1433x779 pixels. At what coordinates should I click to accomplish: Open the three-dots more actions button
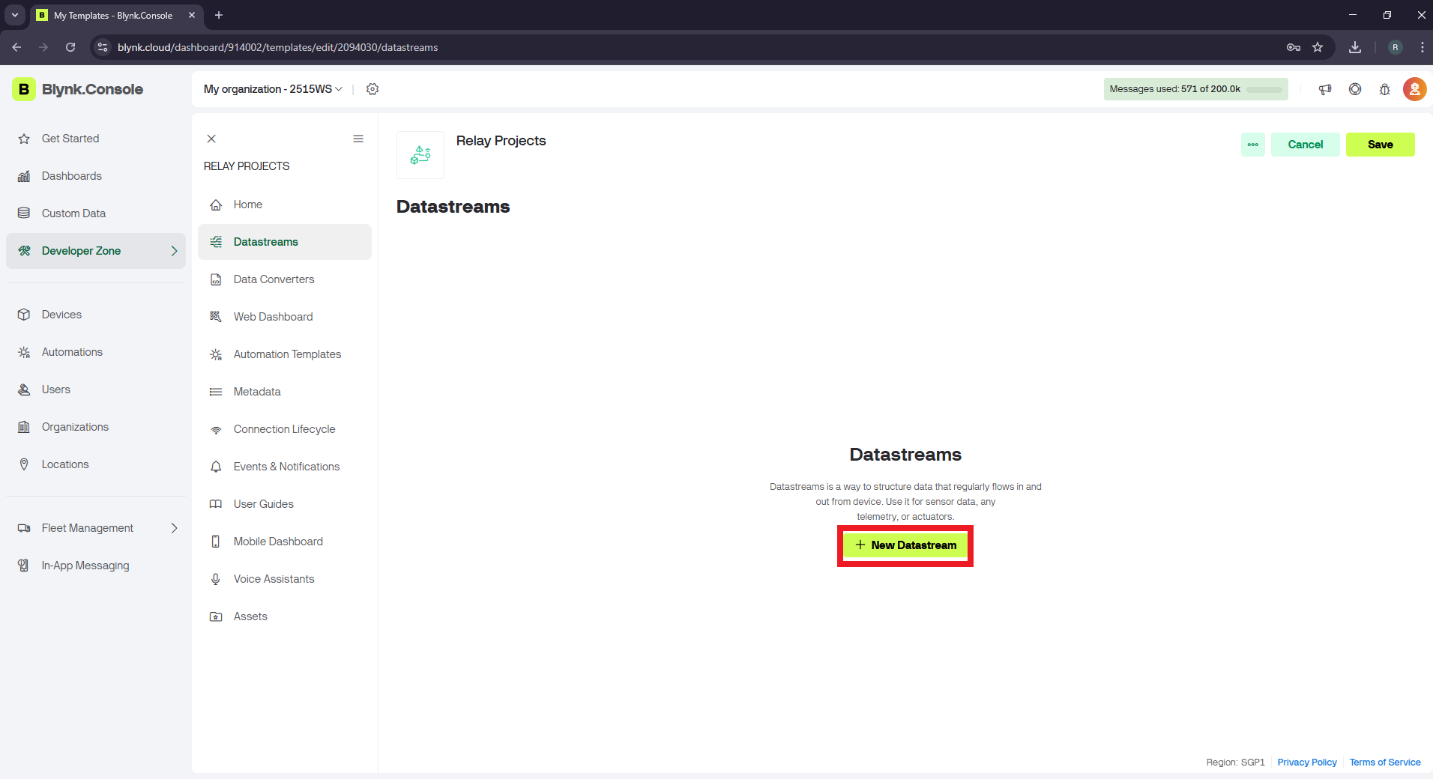point(1252,145)
